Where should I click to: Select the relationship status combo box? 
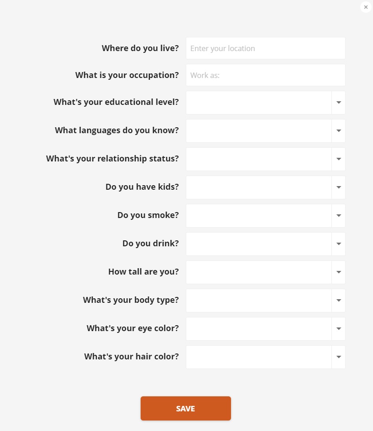258,159
